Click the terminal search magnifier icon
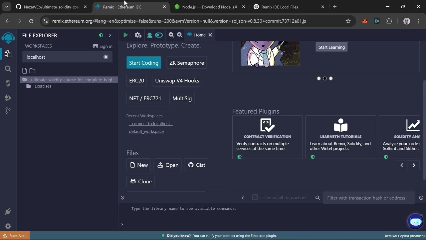 [x=318, y=198]
